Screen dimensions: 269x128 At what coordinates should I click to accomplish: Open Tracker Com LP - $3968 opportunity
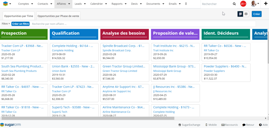[22, 46]
